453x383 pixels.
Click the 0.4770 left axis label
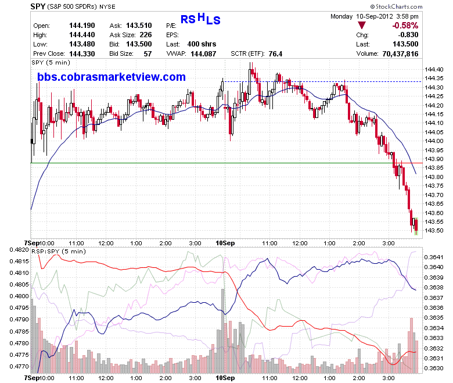click(19, 367)
